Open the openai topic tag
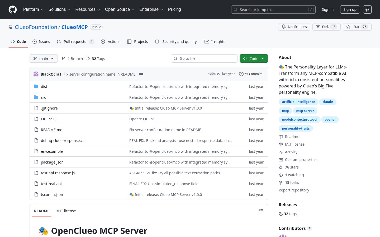Image resolution: width=380 pixels, height=237 pixels. pos(330,120)
